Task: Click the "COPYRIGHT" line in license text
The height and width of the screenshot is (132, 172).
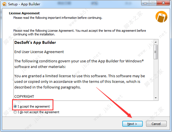Action: 24,96
